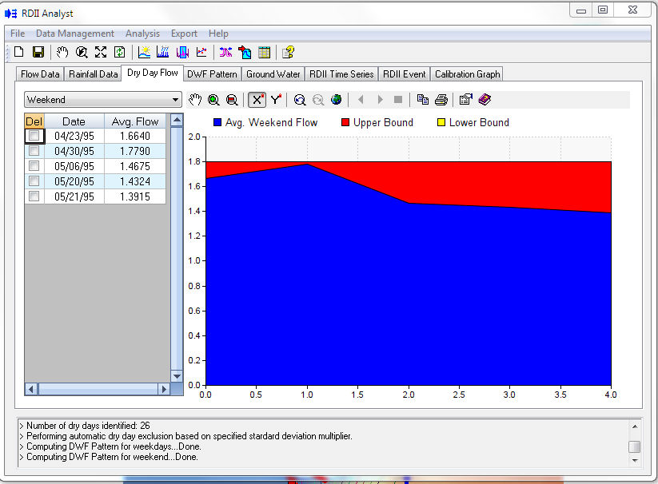Image resolution: width=658 pixels, height=484 pixels.
Task: Create a new project with the blank page icon
Action: [18, 51]
